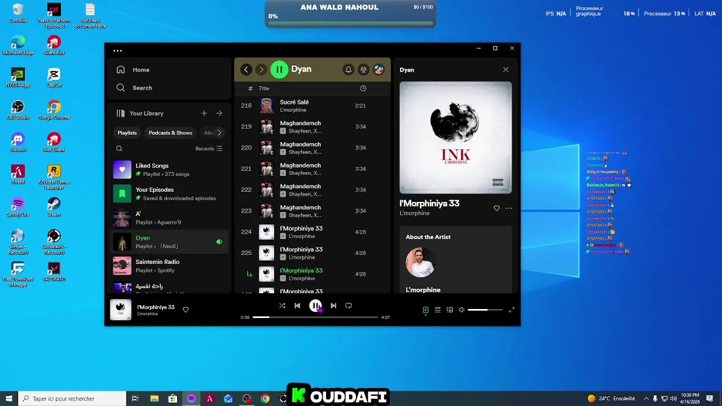The image size is (722, 406).
Task: Like the song in the side panel
Action: (496, 208)
